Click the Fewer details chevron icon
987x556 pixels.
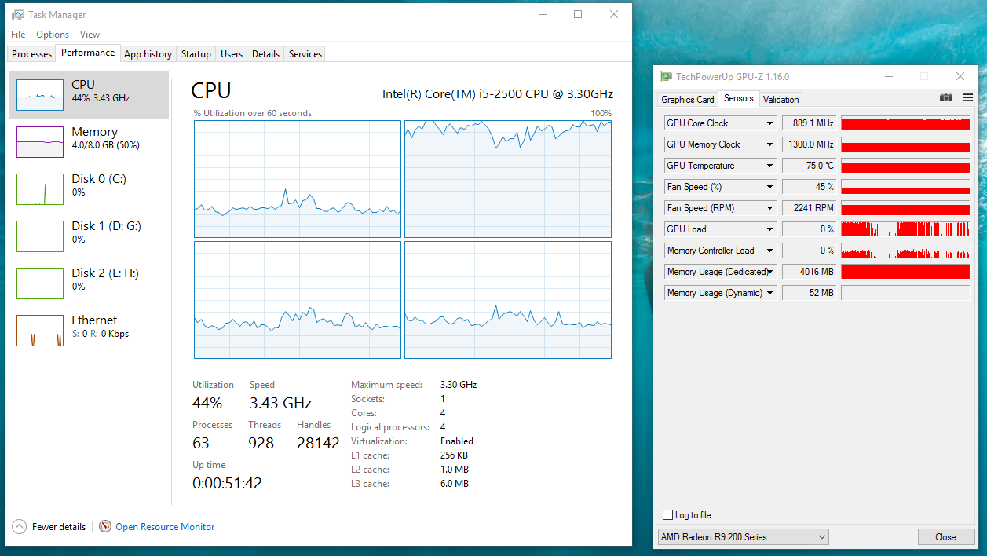pos(19,527)
